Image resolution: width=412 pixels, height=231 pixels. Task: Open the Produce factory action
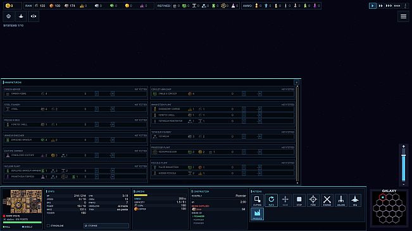[x=257, y=214]
